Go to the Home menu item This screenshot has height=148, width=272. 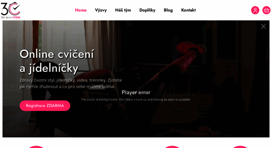click(81, 10)
